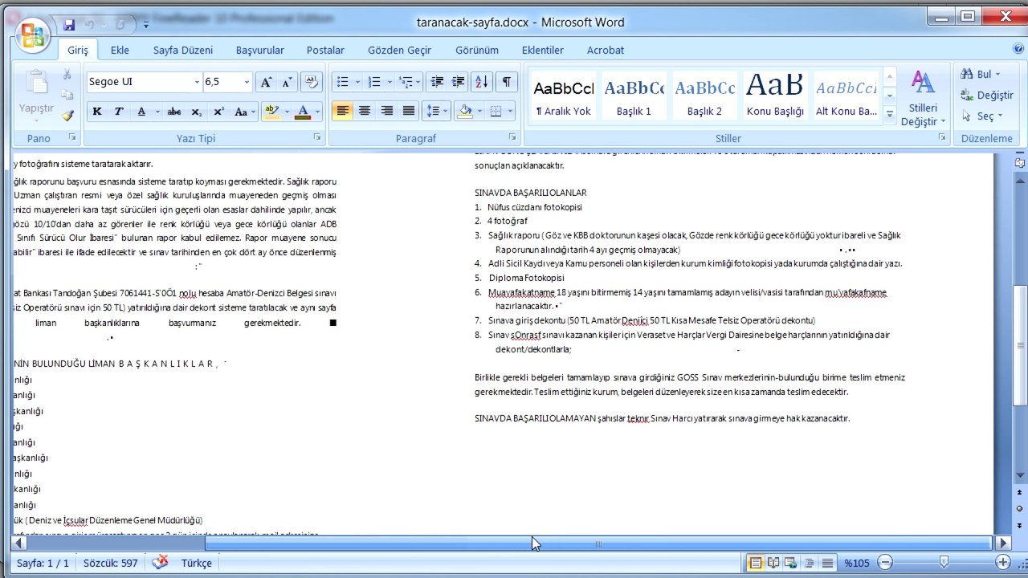Screen dimensions: 1028x578
Task: Switch to Görünüm tab
Action: click(477, 50)
